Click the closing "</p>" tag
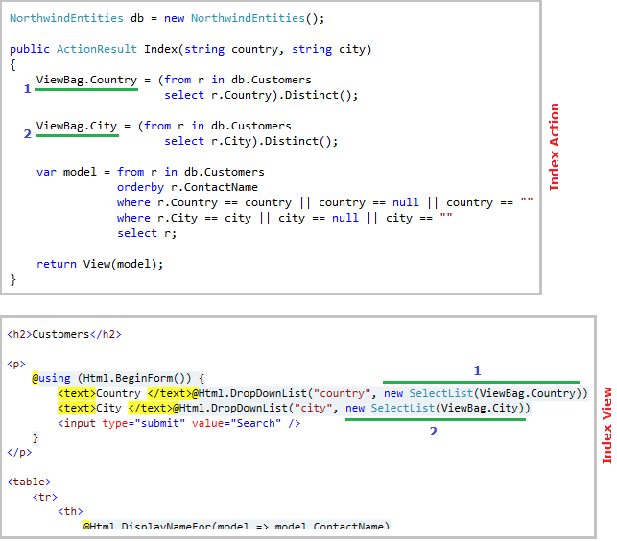The height and width of the screenshot is (541, 617). pos(19,453)
